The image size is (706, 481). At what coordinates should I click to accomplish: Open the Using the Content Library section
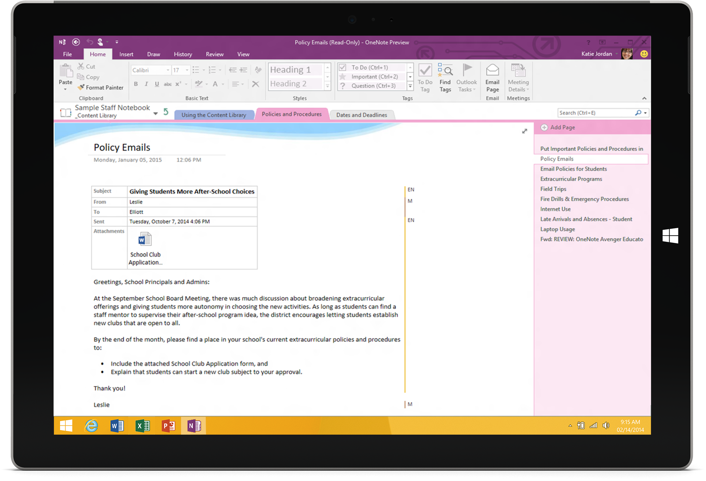pos(214,115)
